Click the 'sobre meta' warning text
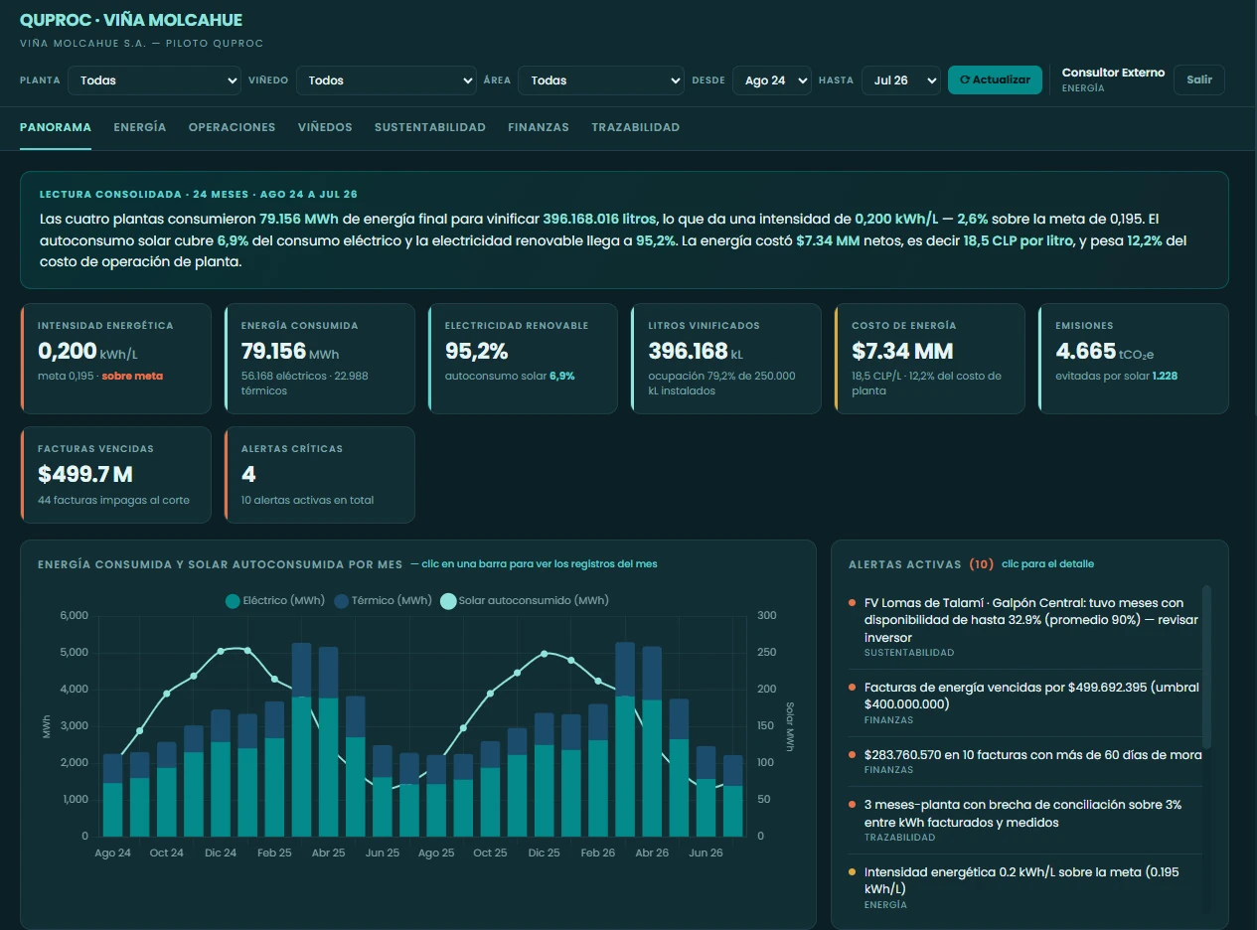1257x930 pixels. 132,376
